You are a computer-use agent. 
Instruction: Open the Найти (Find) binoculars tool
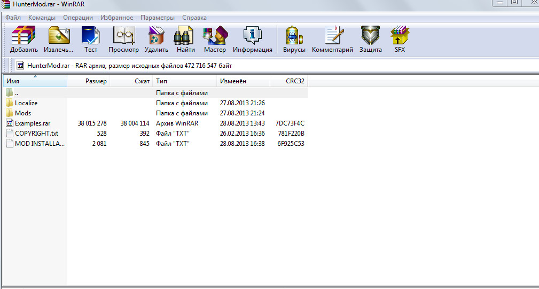click(x=183, y=35)
